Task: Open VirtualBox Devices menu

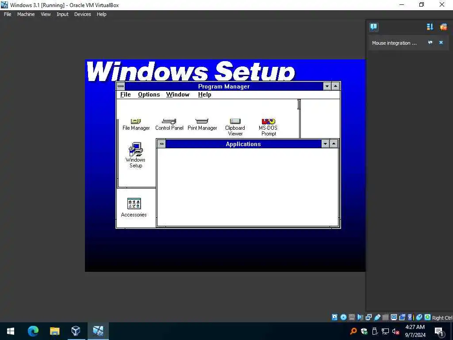Action: (x=82, y=14)
